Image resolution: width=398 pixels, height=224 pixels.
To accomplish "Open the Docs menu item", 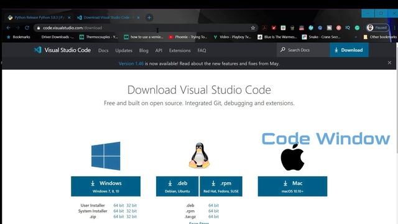I will (x=103, y=50).
